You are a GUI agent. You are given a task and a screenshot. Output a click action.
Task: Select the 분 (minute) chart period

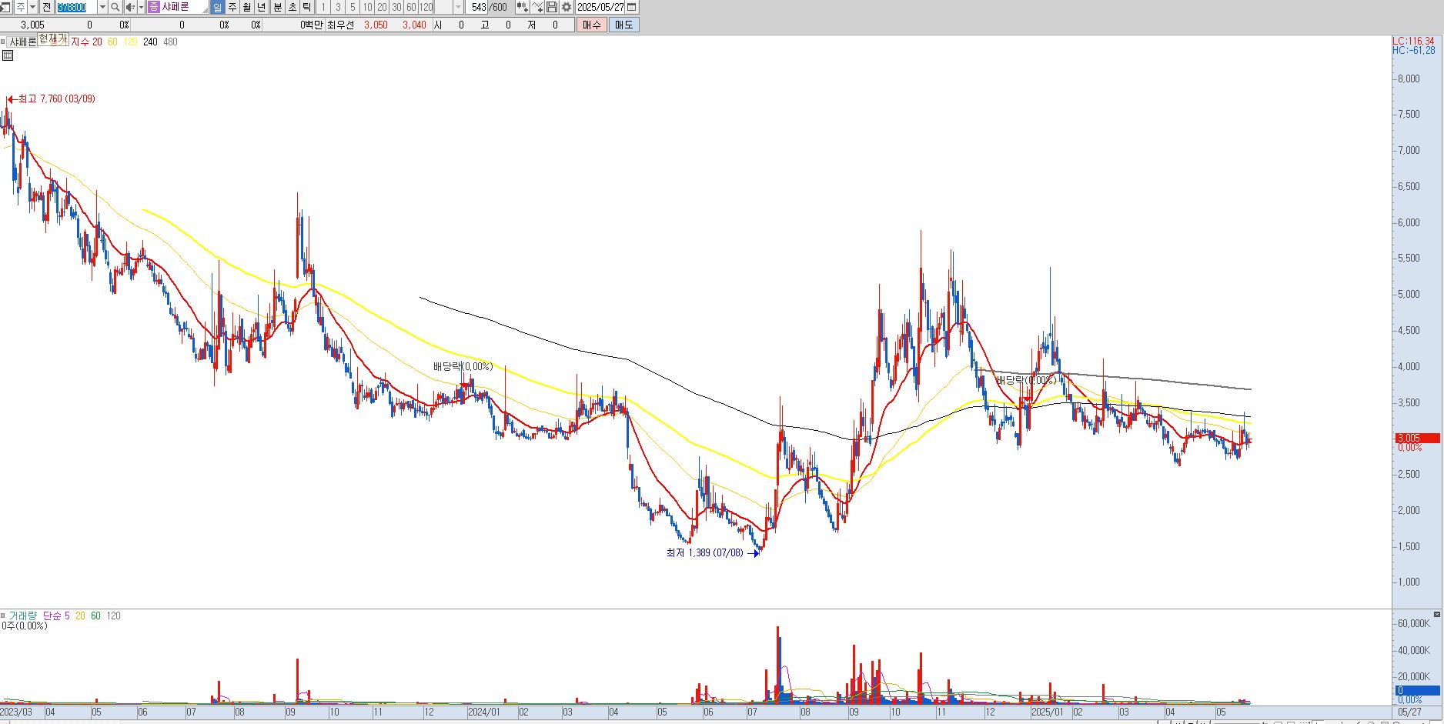[278, 7]
